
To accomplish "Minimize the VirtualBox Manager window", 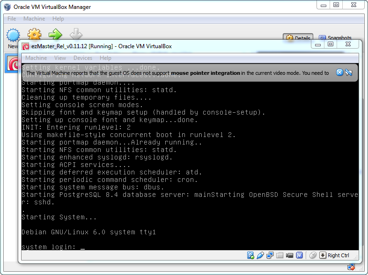I will pyautogui.click(x=324, y=5).
